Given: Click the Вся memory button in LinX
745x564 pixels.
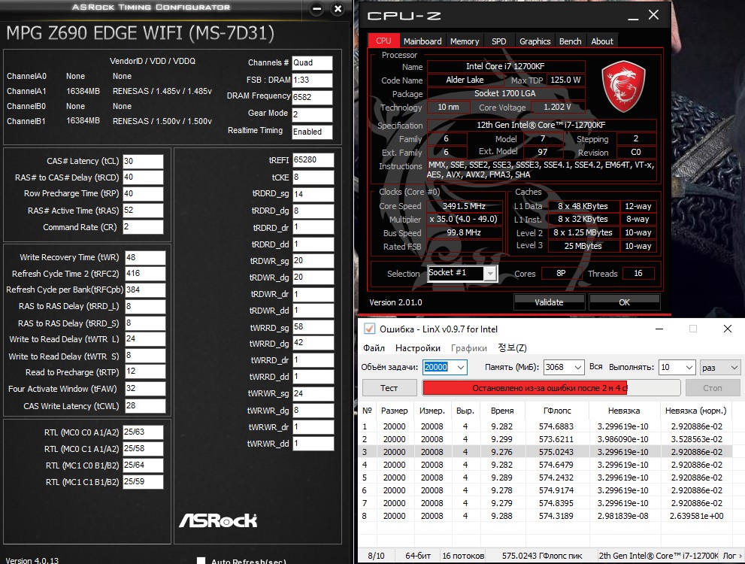Looking at the screenshot, I should (x=596, y=367).
